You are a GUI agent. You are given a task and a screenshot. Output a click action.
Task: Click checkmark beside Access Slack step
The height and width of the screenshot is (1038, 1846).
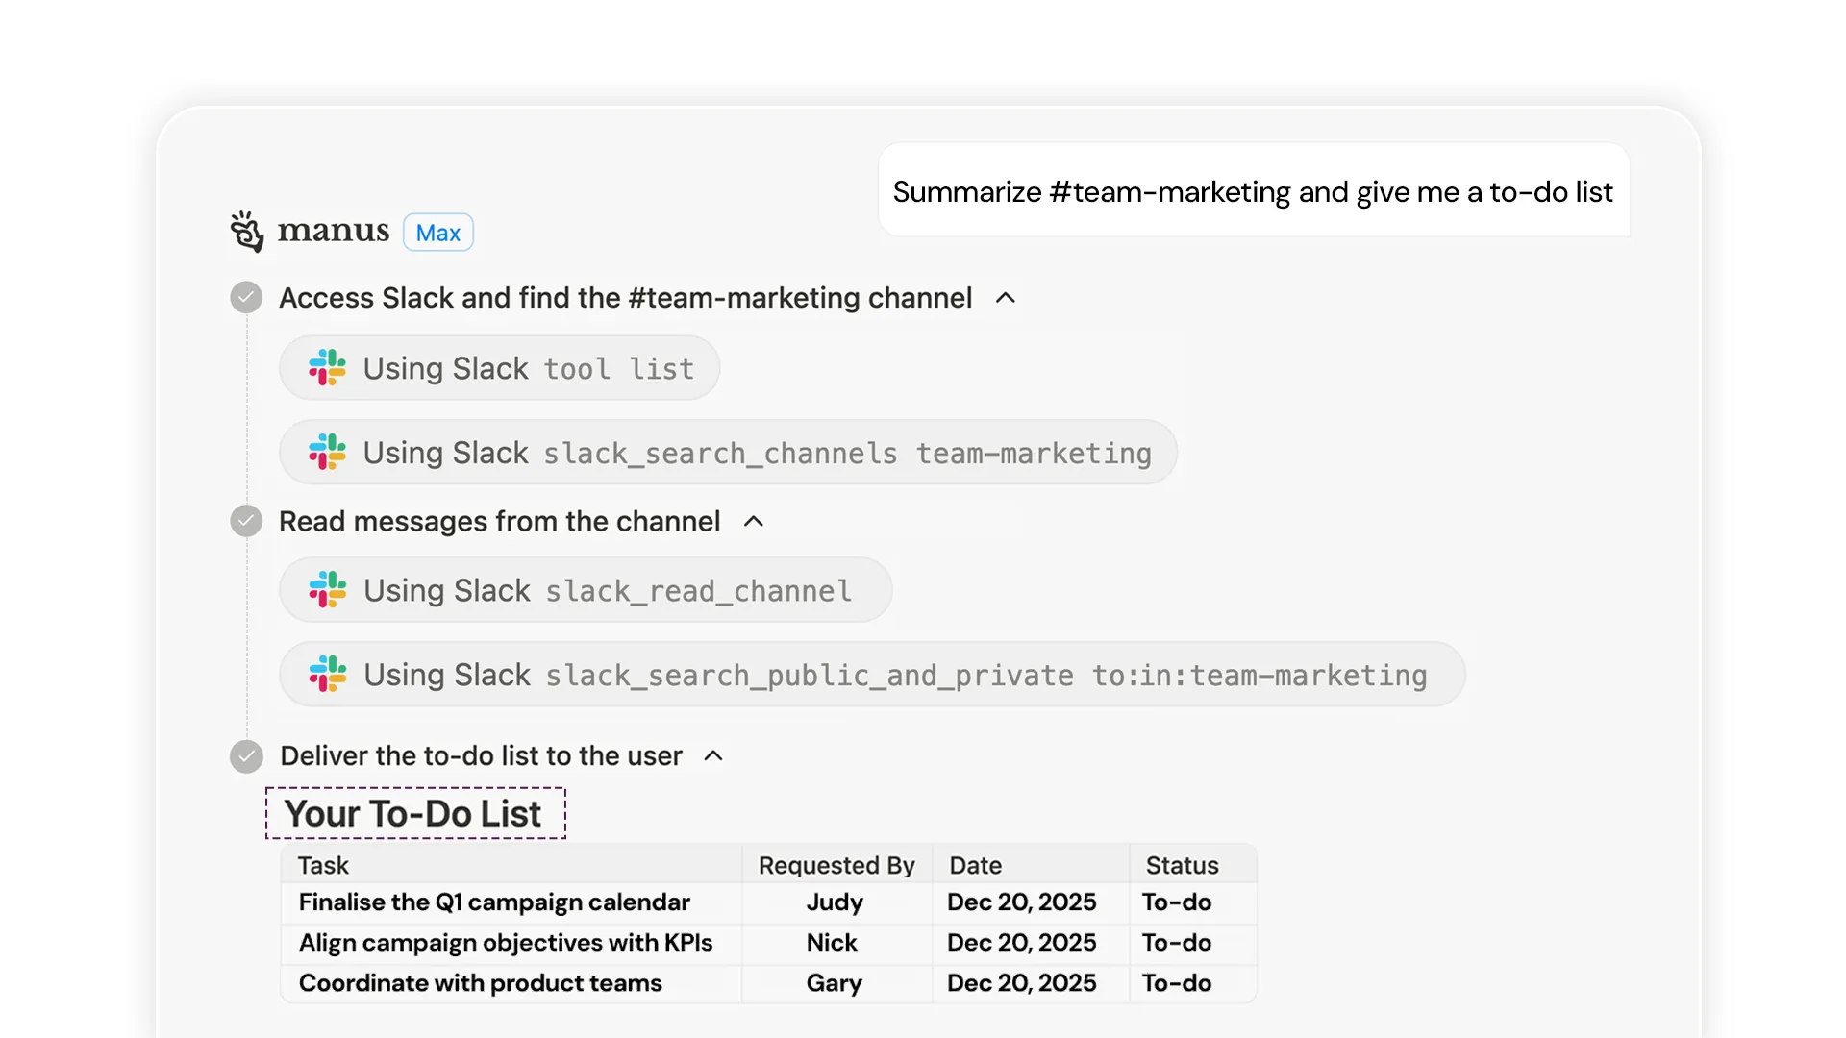[246, 298]
